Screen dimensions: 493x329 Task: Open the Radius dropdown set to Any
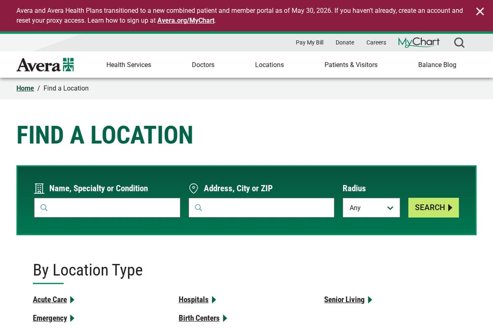point(371,208)
